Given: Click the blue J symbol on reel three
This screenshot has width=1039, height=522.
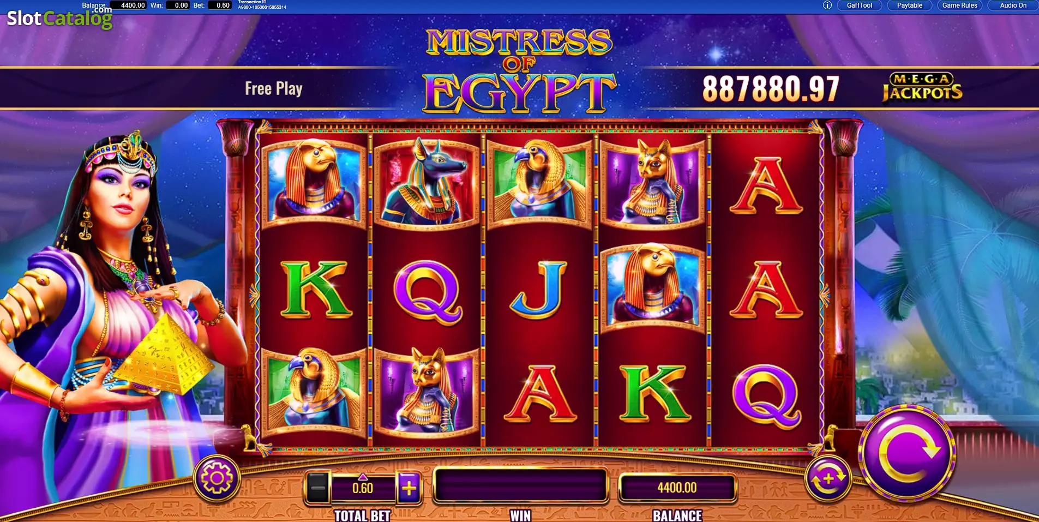Looking at the screenshot, I should 539,289.
